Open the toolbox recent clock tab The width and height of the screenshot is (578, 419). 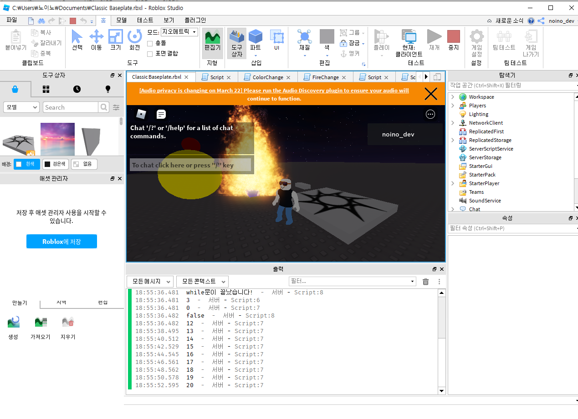(x=77, y=89)
